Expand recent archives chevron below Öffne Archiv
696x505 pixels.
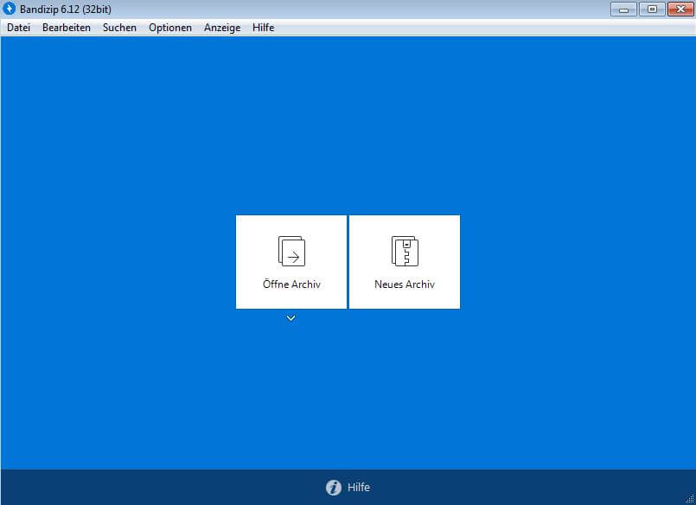tap(291, 318)
